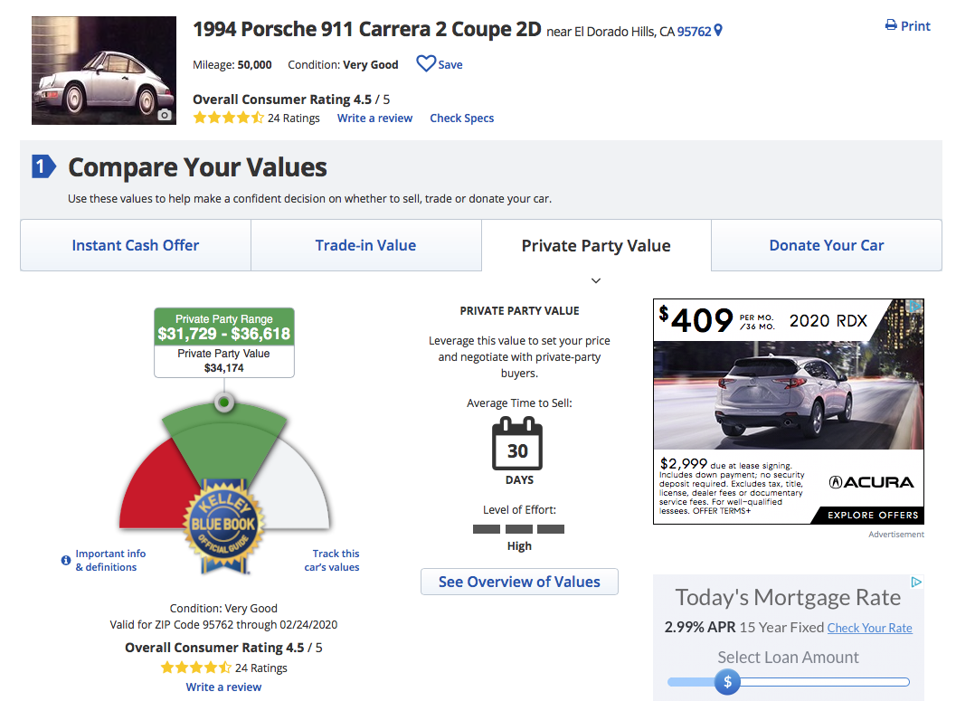Click Explore Offers on the Acura ad
Viewport: 956px width, 701px height.
(x=873, y=515)
